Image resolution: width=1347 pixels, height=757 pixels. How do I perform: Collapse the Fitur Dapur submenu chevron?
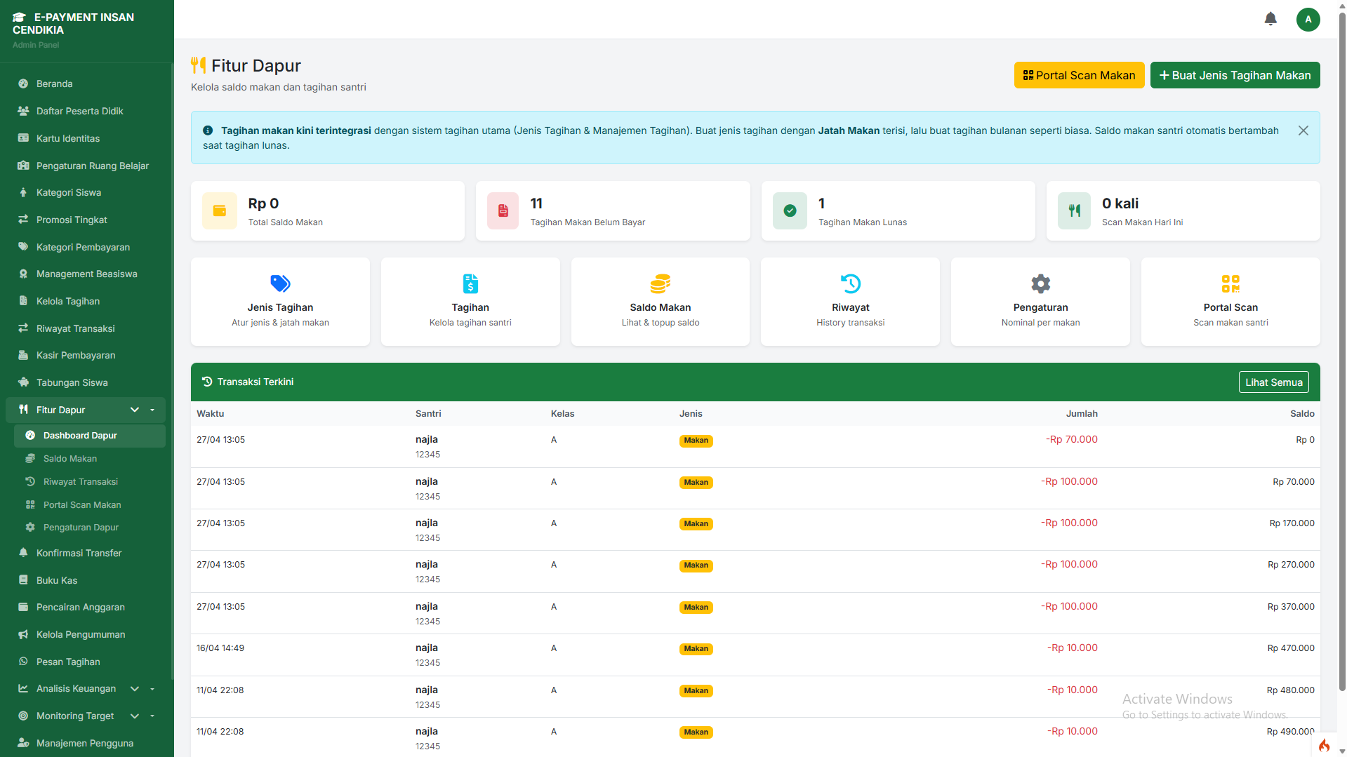(x=135, y=410)
